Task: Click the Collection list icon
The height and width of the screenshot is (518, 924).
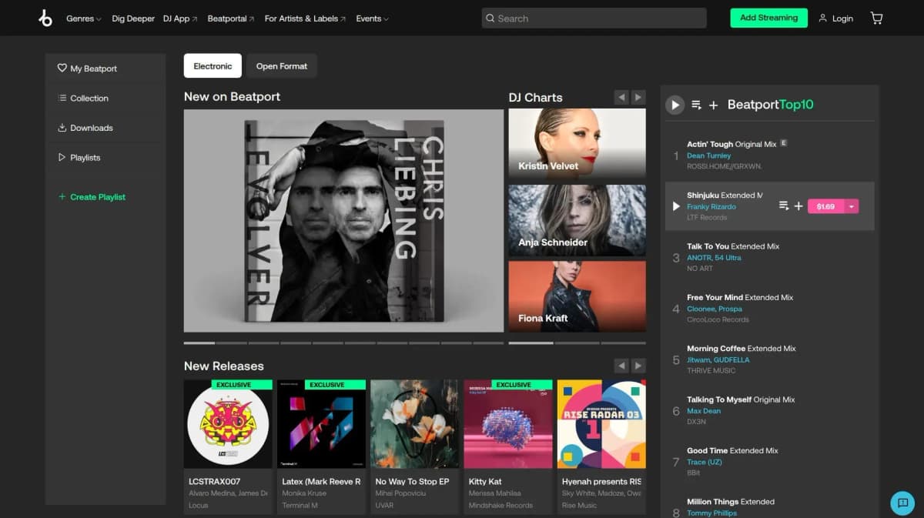Action: tap(62, 98)
